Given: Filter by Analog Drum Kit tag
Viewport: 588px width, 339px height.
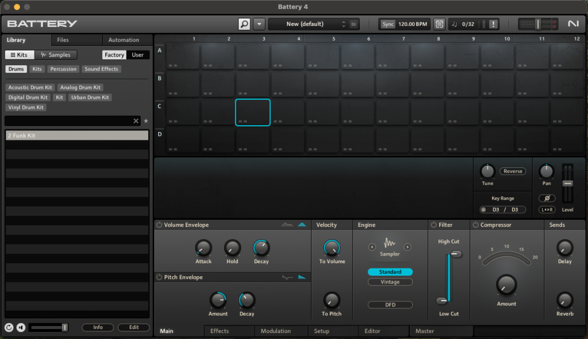Looking at the screenshot, I should 80,88.
